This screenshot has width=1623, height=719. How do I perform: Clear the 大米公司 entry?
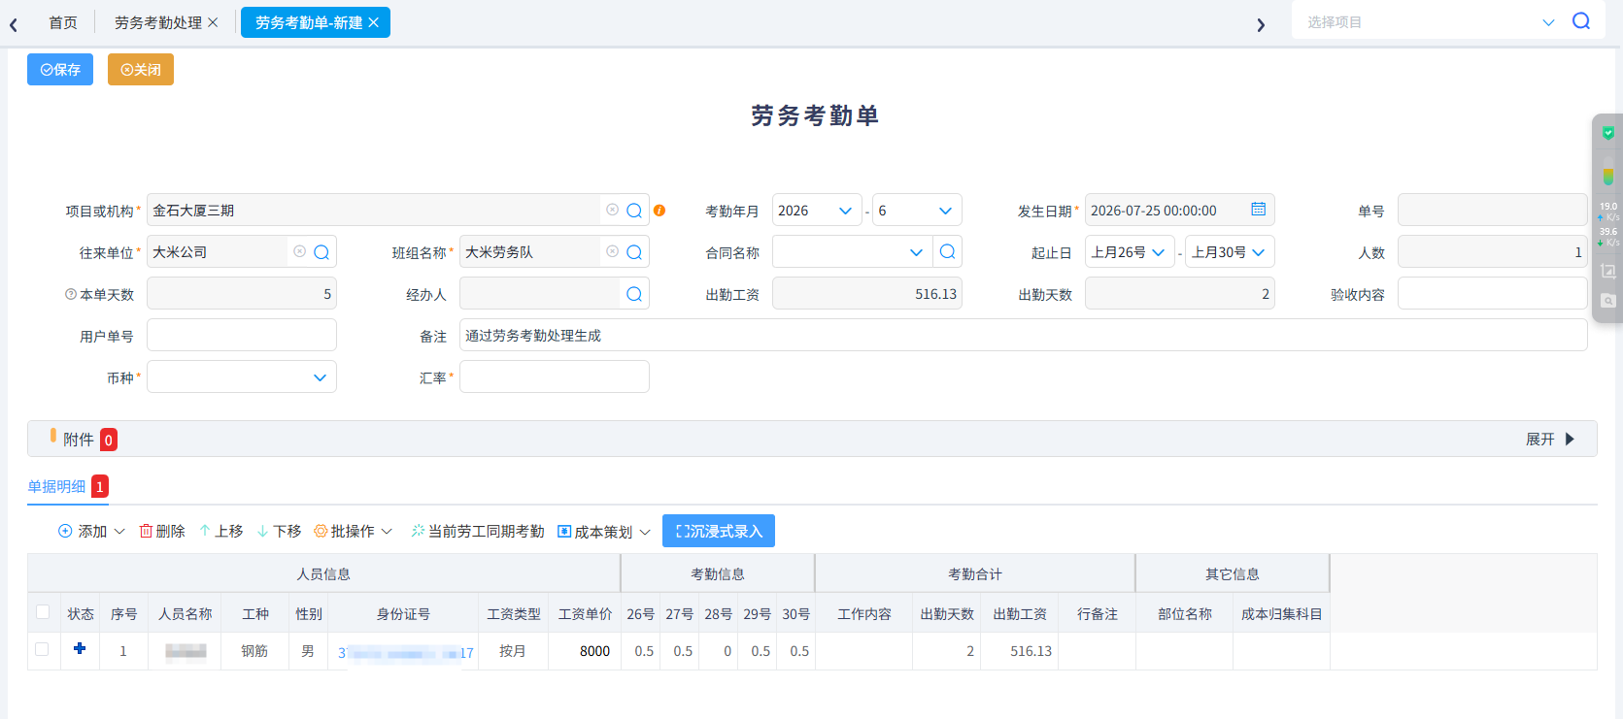(x=299, y=251)
